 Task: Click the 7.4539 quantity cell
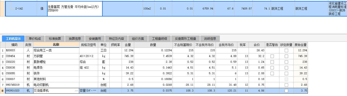[x=153, y=56]
